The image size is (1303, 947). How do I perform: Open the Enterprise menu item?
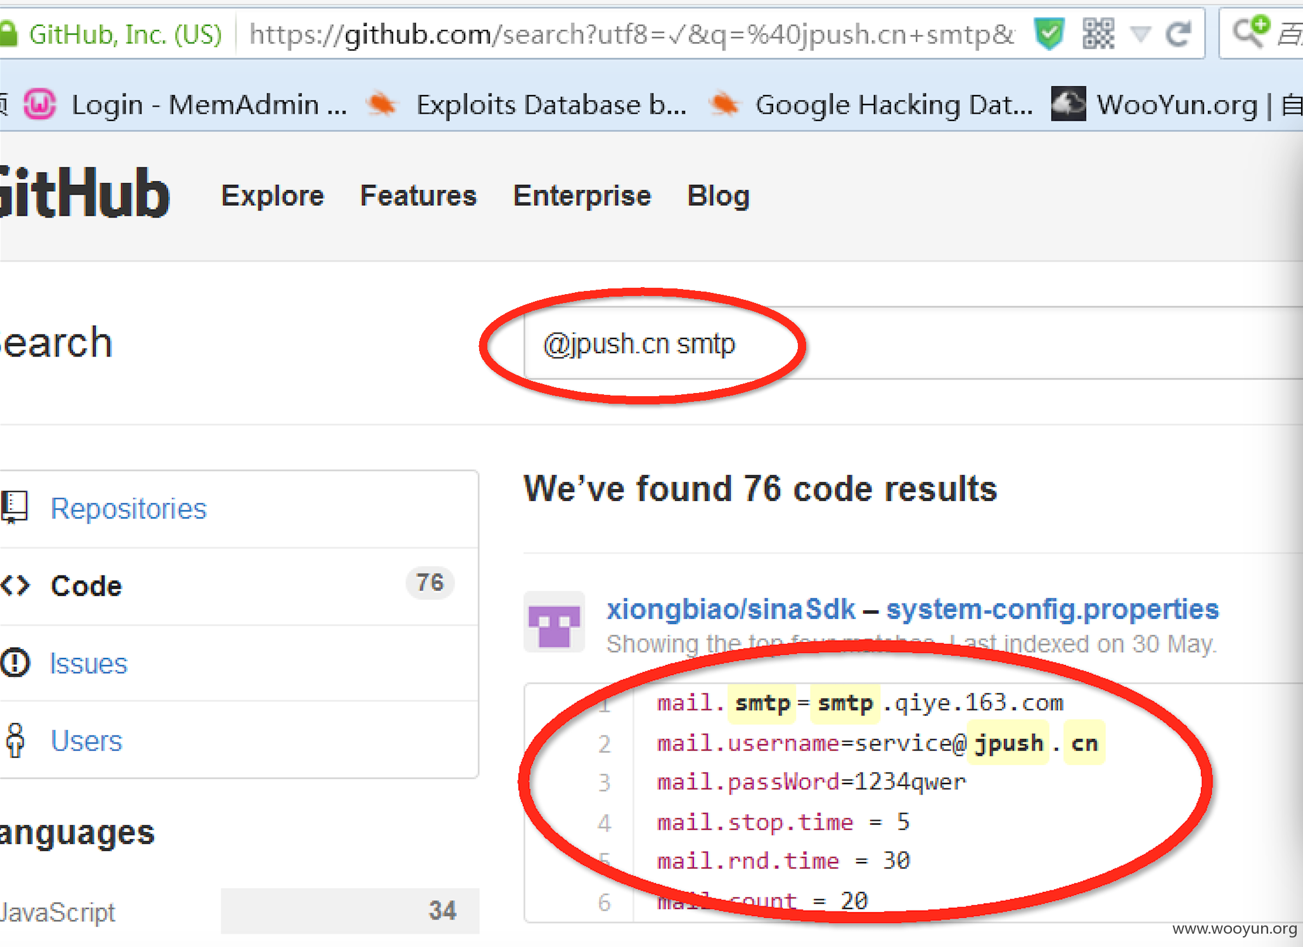click(x=582, y=196)
